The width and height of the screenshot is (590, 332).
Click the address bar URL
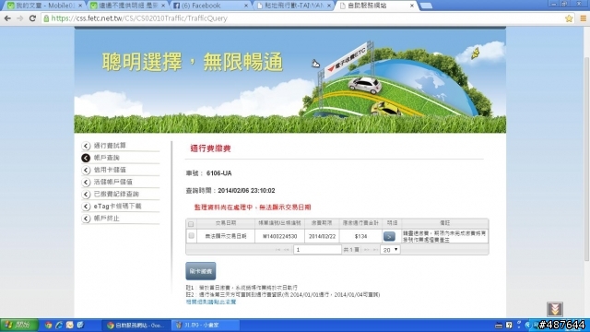(139, 18)
